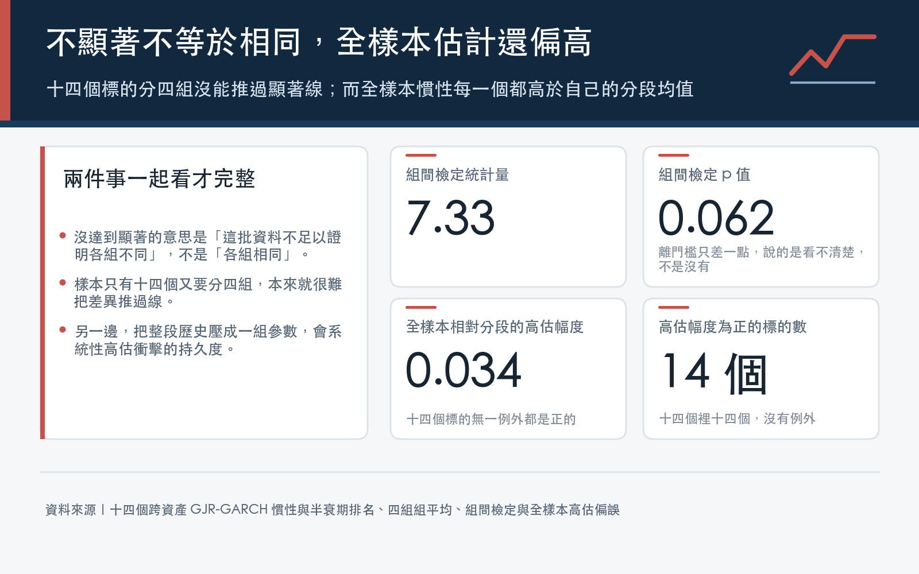Viewport: 919px width, 574px height.
Task: Click the label 高估幅度為正的標的數
Action: tap(732, 327)
